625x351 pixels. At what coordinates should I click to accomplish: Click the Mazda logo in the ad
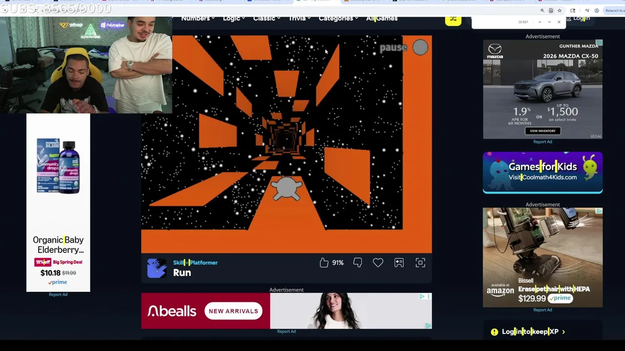pyautogui.click(x=495, y=51)
